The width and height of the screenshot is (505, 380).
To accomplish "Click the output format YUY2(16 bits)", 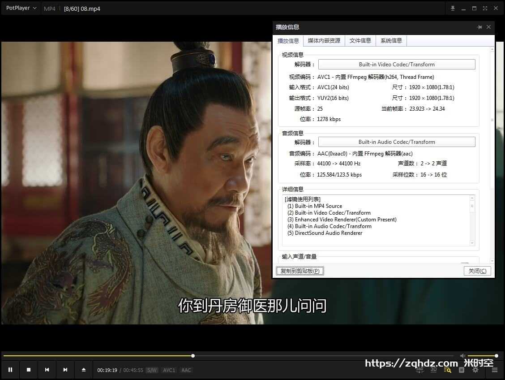I will click(333, 98).
